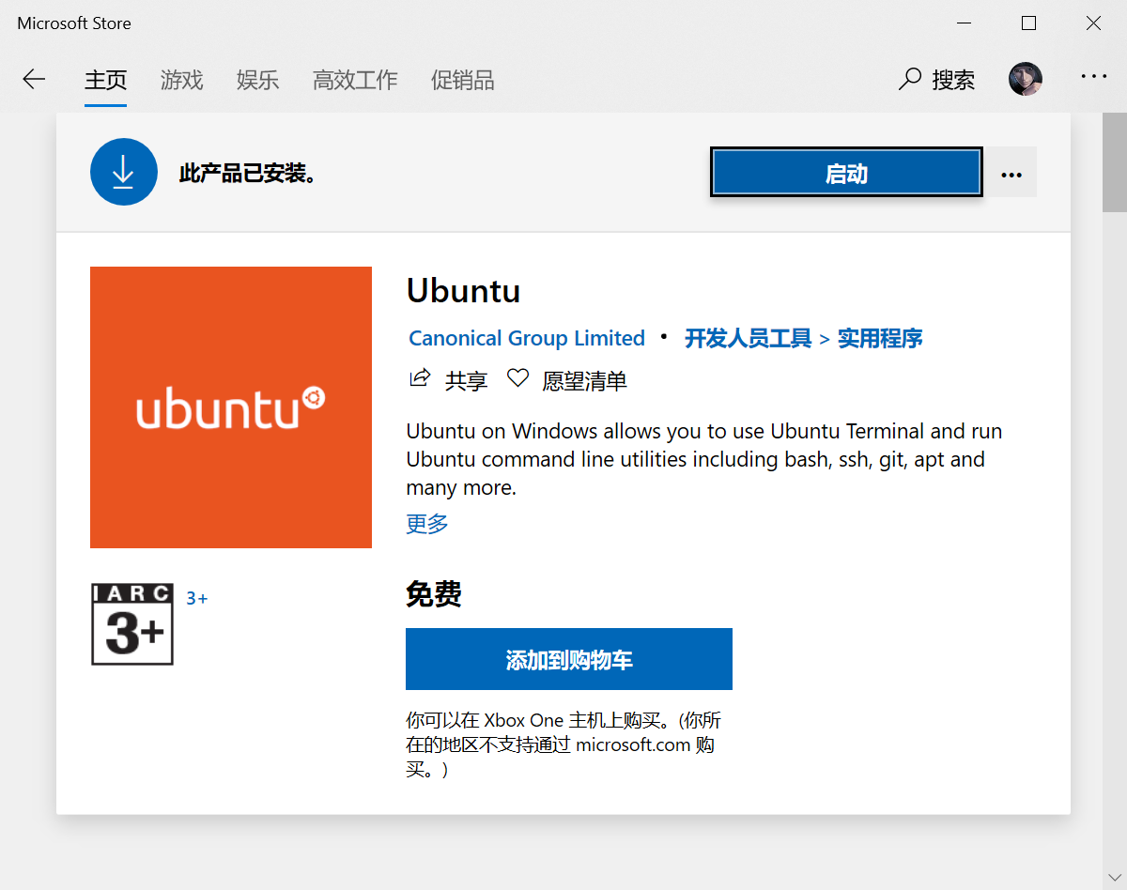This screenshot has width=1127, height=890.
Task: Expand description with 更多 link
Action: (427, 524)
